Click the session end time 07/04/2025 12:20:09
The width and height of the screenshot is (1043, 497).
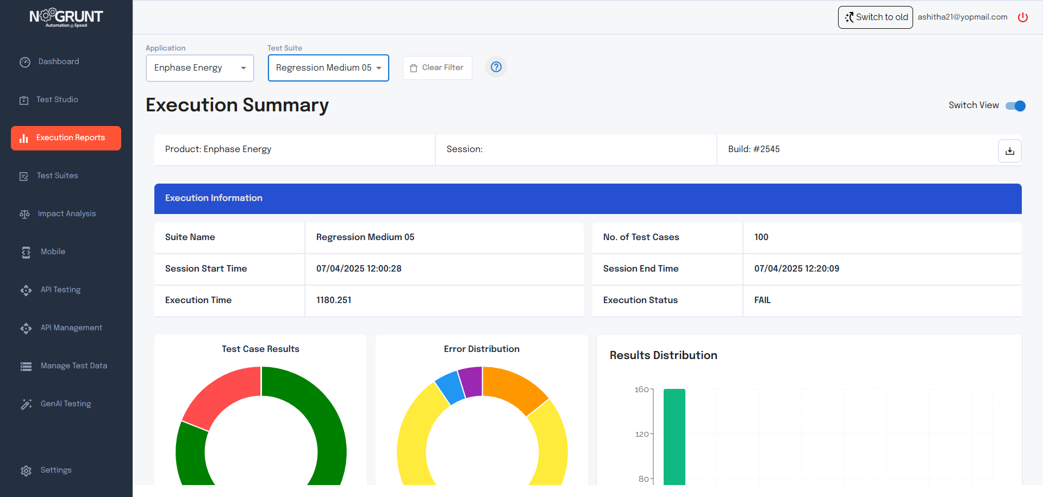[797, 269]
